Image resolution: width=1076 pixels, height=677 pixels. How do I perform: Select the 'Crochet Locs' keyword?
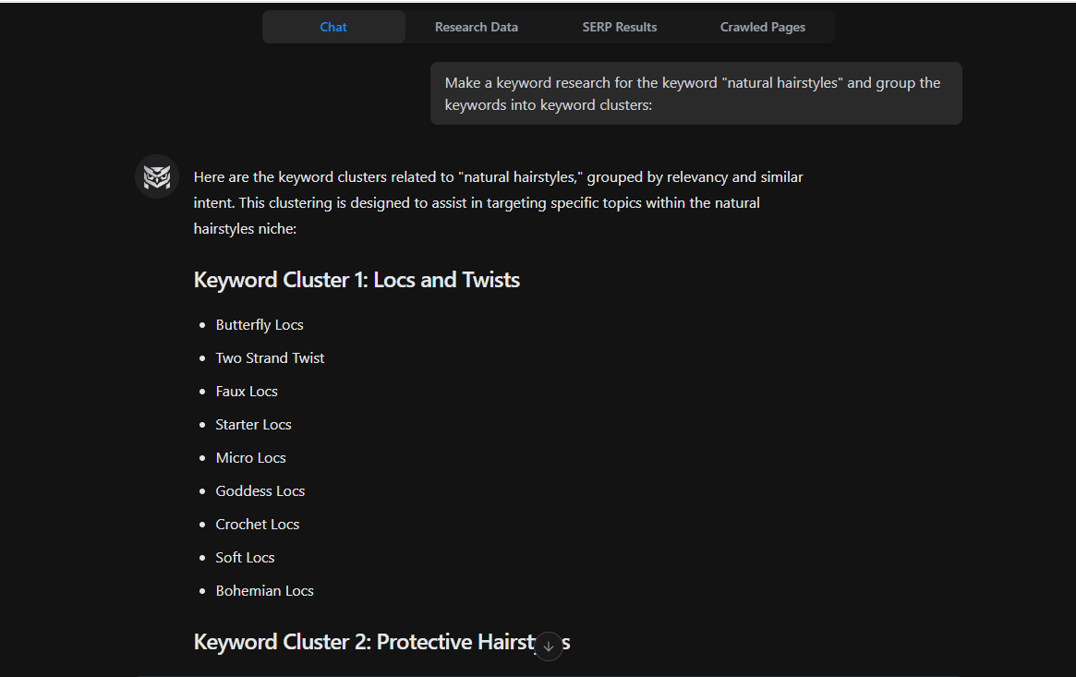(258, 524)
